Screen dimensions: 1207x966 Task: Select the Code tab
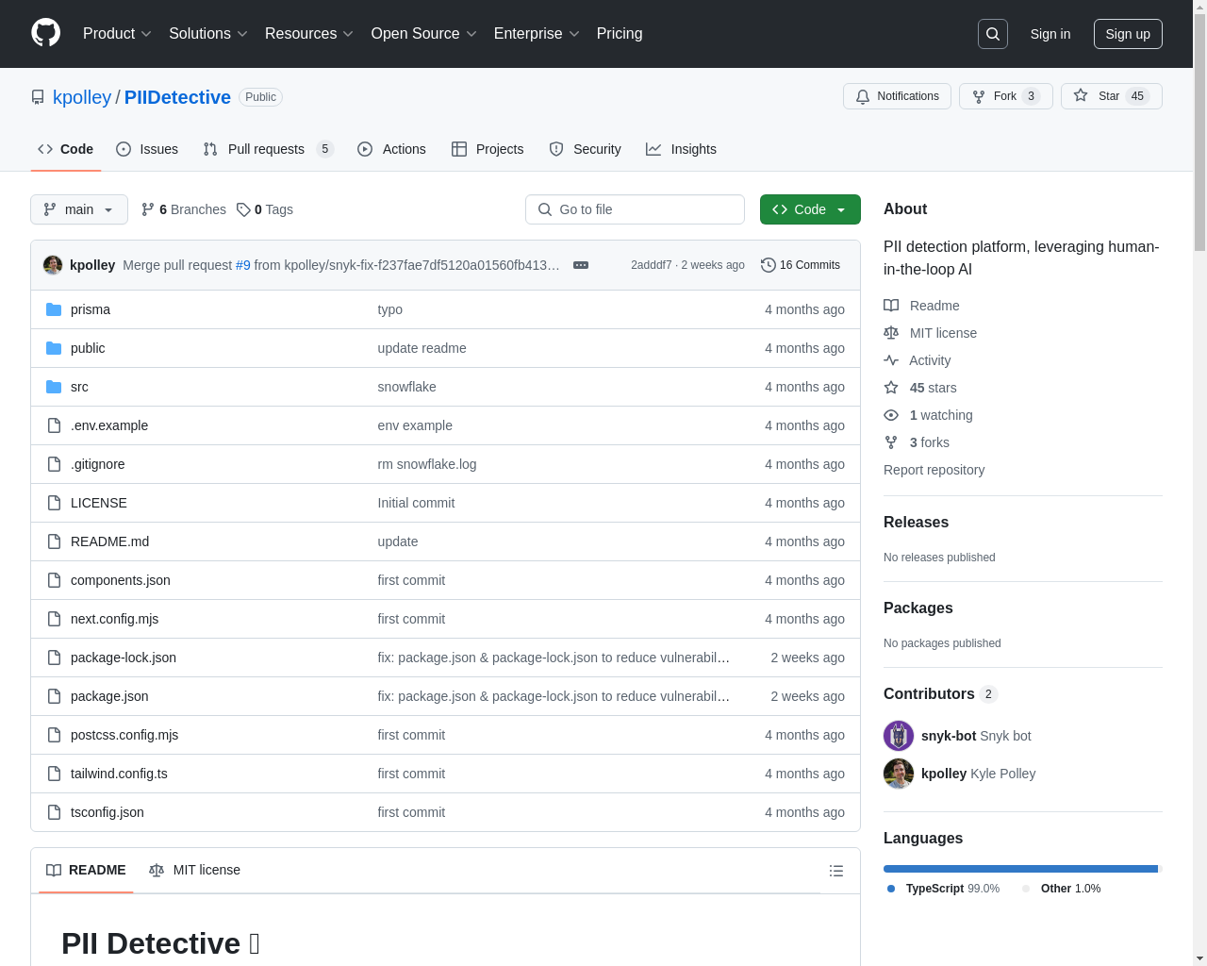tap(65, 149)
